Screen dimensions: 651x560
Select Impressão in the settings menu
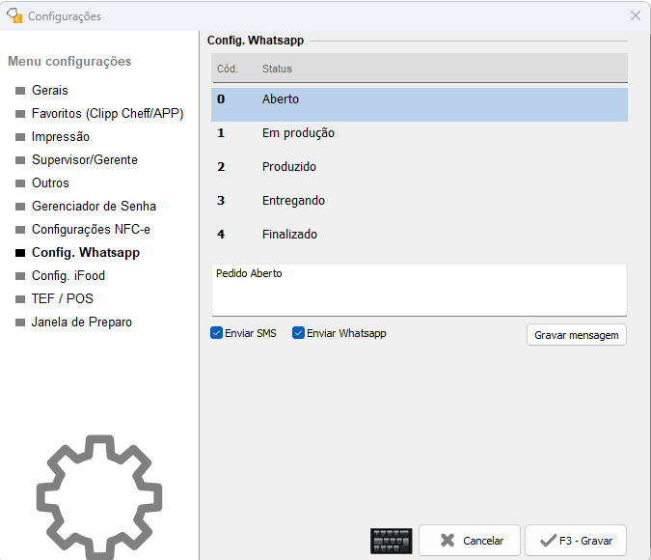click(61, 137)
